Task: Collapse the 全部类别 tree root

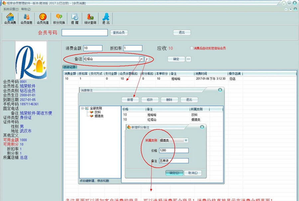Action: (x=82, y=108)
